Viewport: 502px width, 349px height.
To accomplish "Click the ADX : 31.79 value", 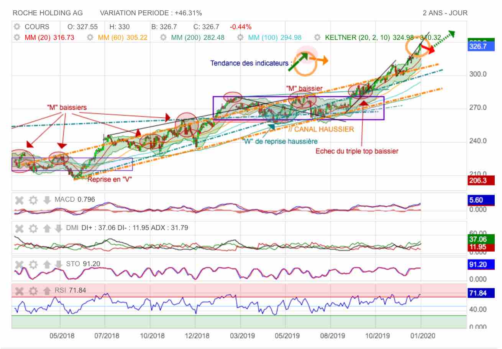I will 169,228.
